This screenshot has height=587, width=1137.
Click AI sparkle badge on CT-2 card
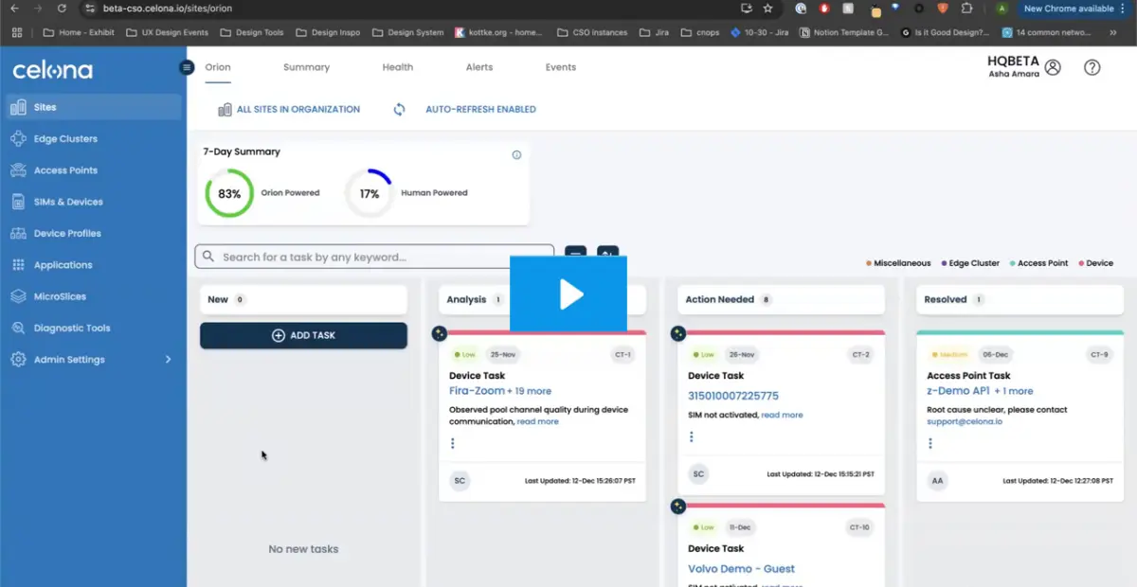677,333
